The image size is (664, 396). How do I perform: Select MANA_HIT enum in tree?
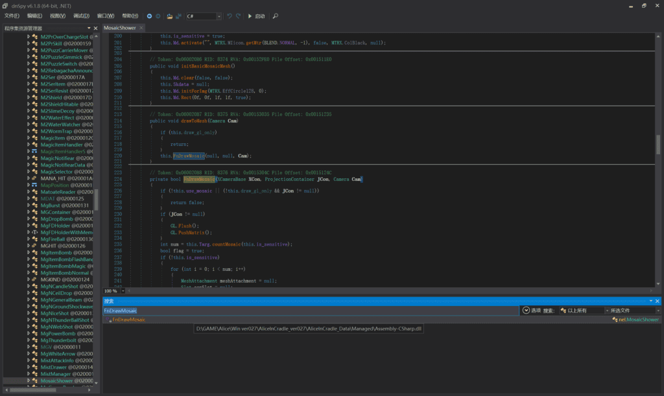point(67,178)
